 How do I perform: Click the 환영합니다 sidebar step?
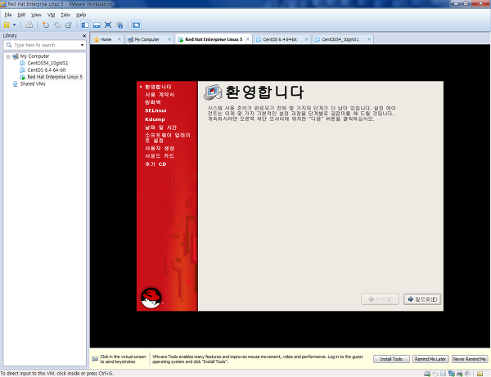click(x=158, y=87)
